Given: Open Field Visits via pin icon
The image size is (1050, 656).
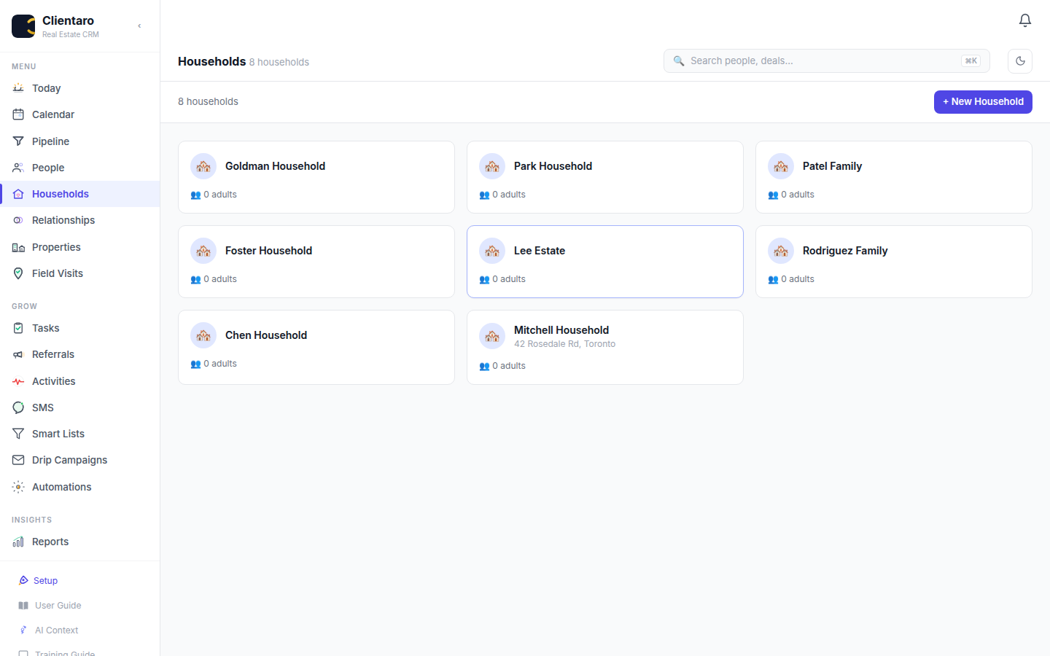Looking at the screenshot, I should coord(18,273).
